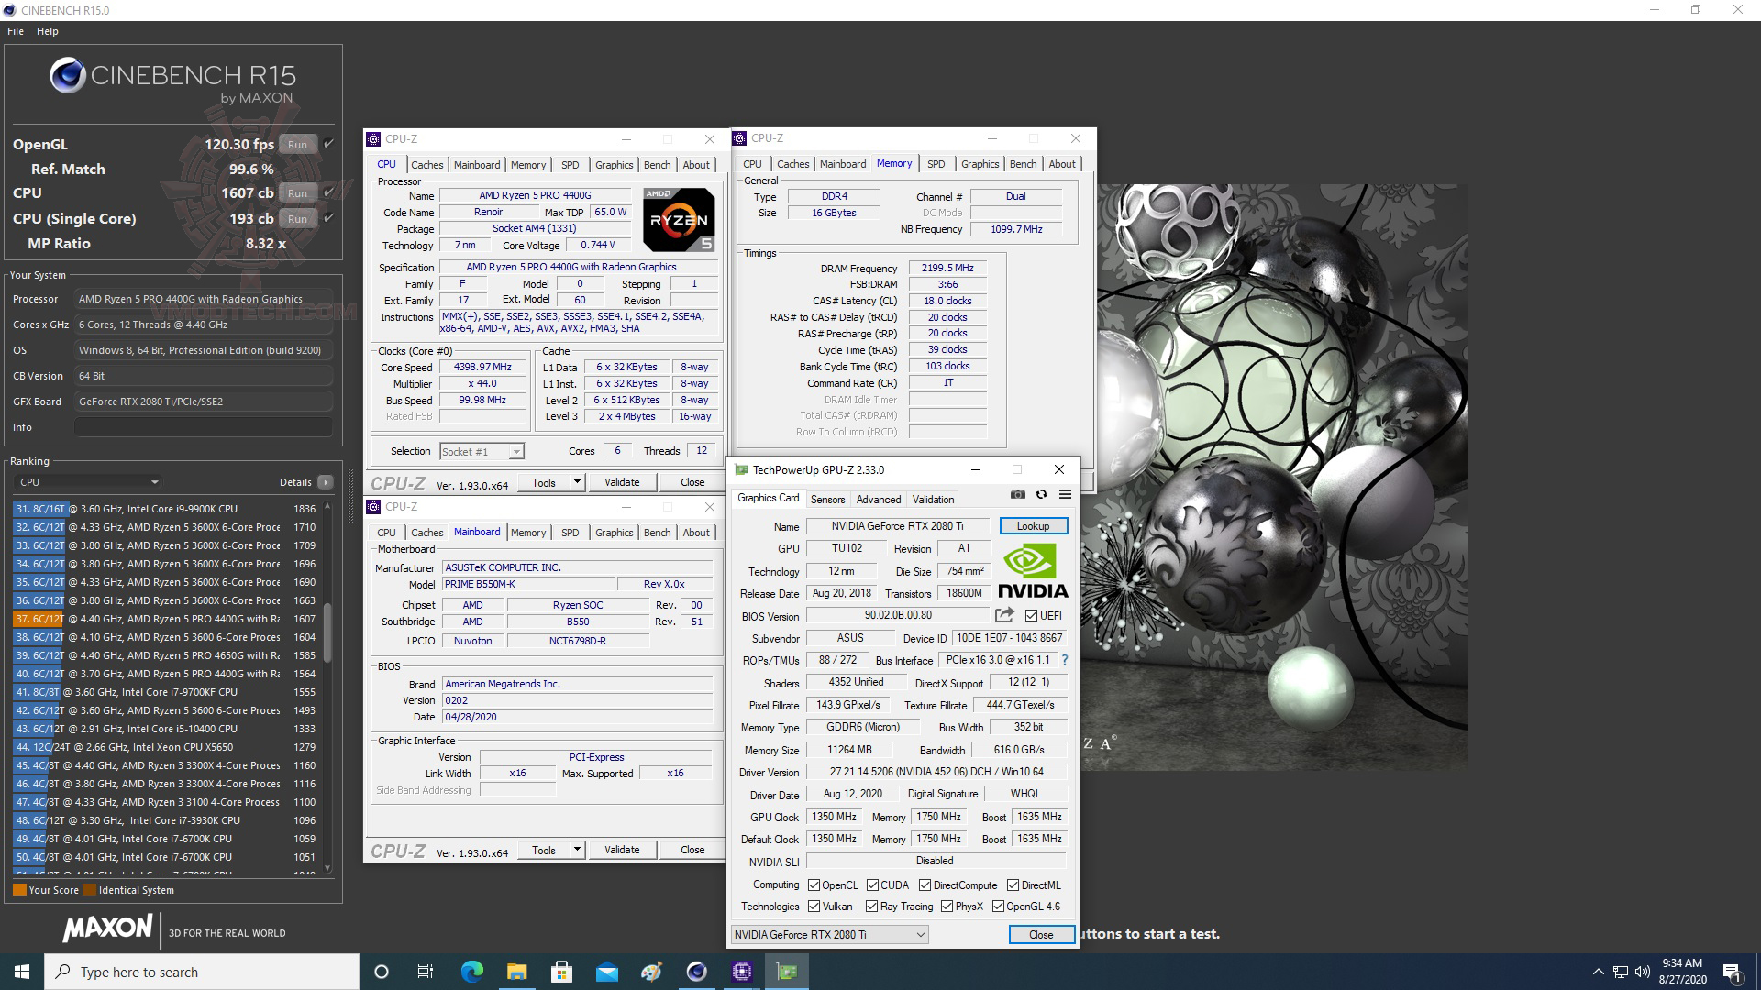Image resolution: width=1761 pixels, height=990 pixels.
Task: Click the GPU-Z refresh icon
Action: point(1041,495)
